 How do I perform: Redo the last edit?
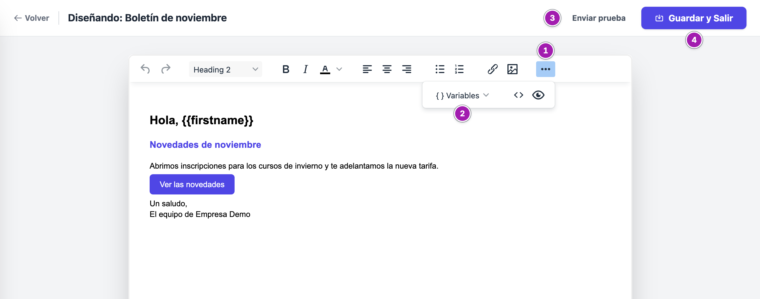tap(166, 69)
